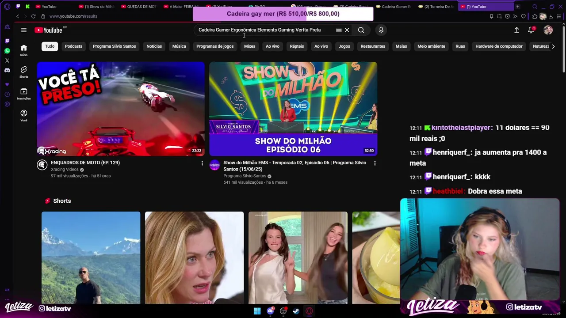Viewport: 566px width, 318px height.
Task: Select the Hardware de computador chip
Action: point(499,46)
